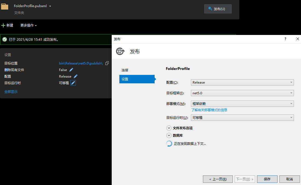Open the 目标框架(F) net5.0 dropdown
This screenshot has width=301, height=185.
[242, 93]
